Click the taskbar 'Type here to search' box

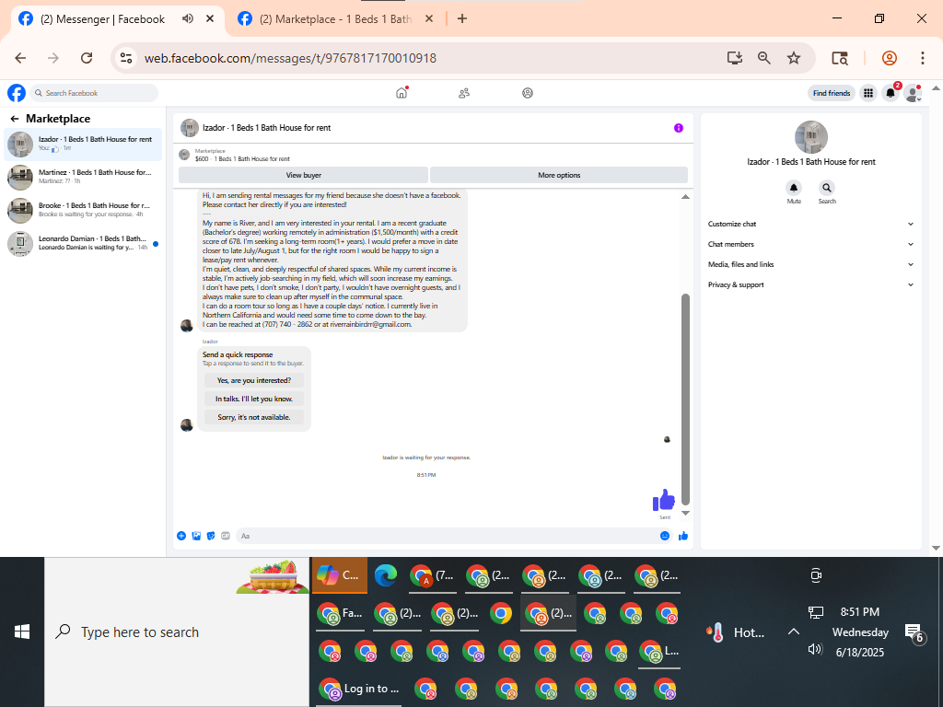177,632
